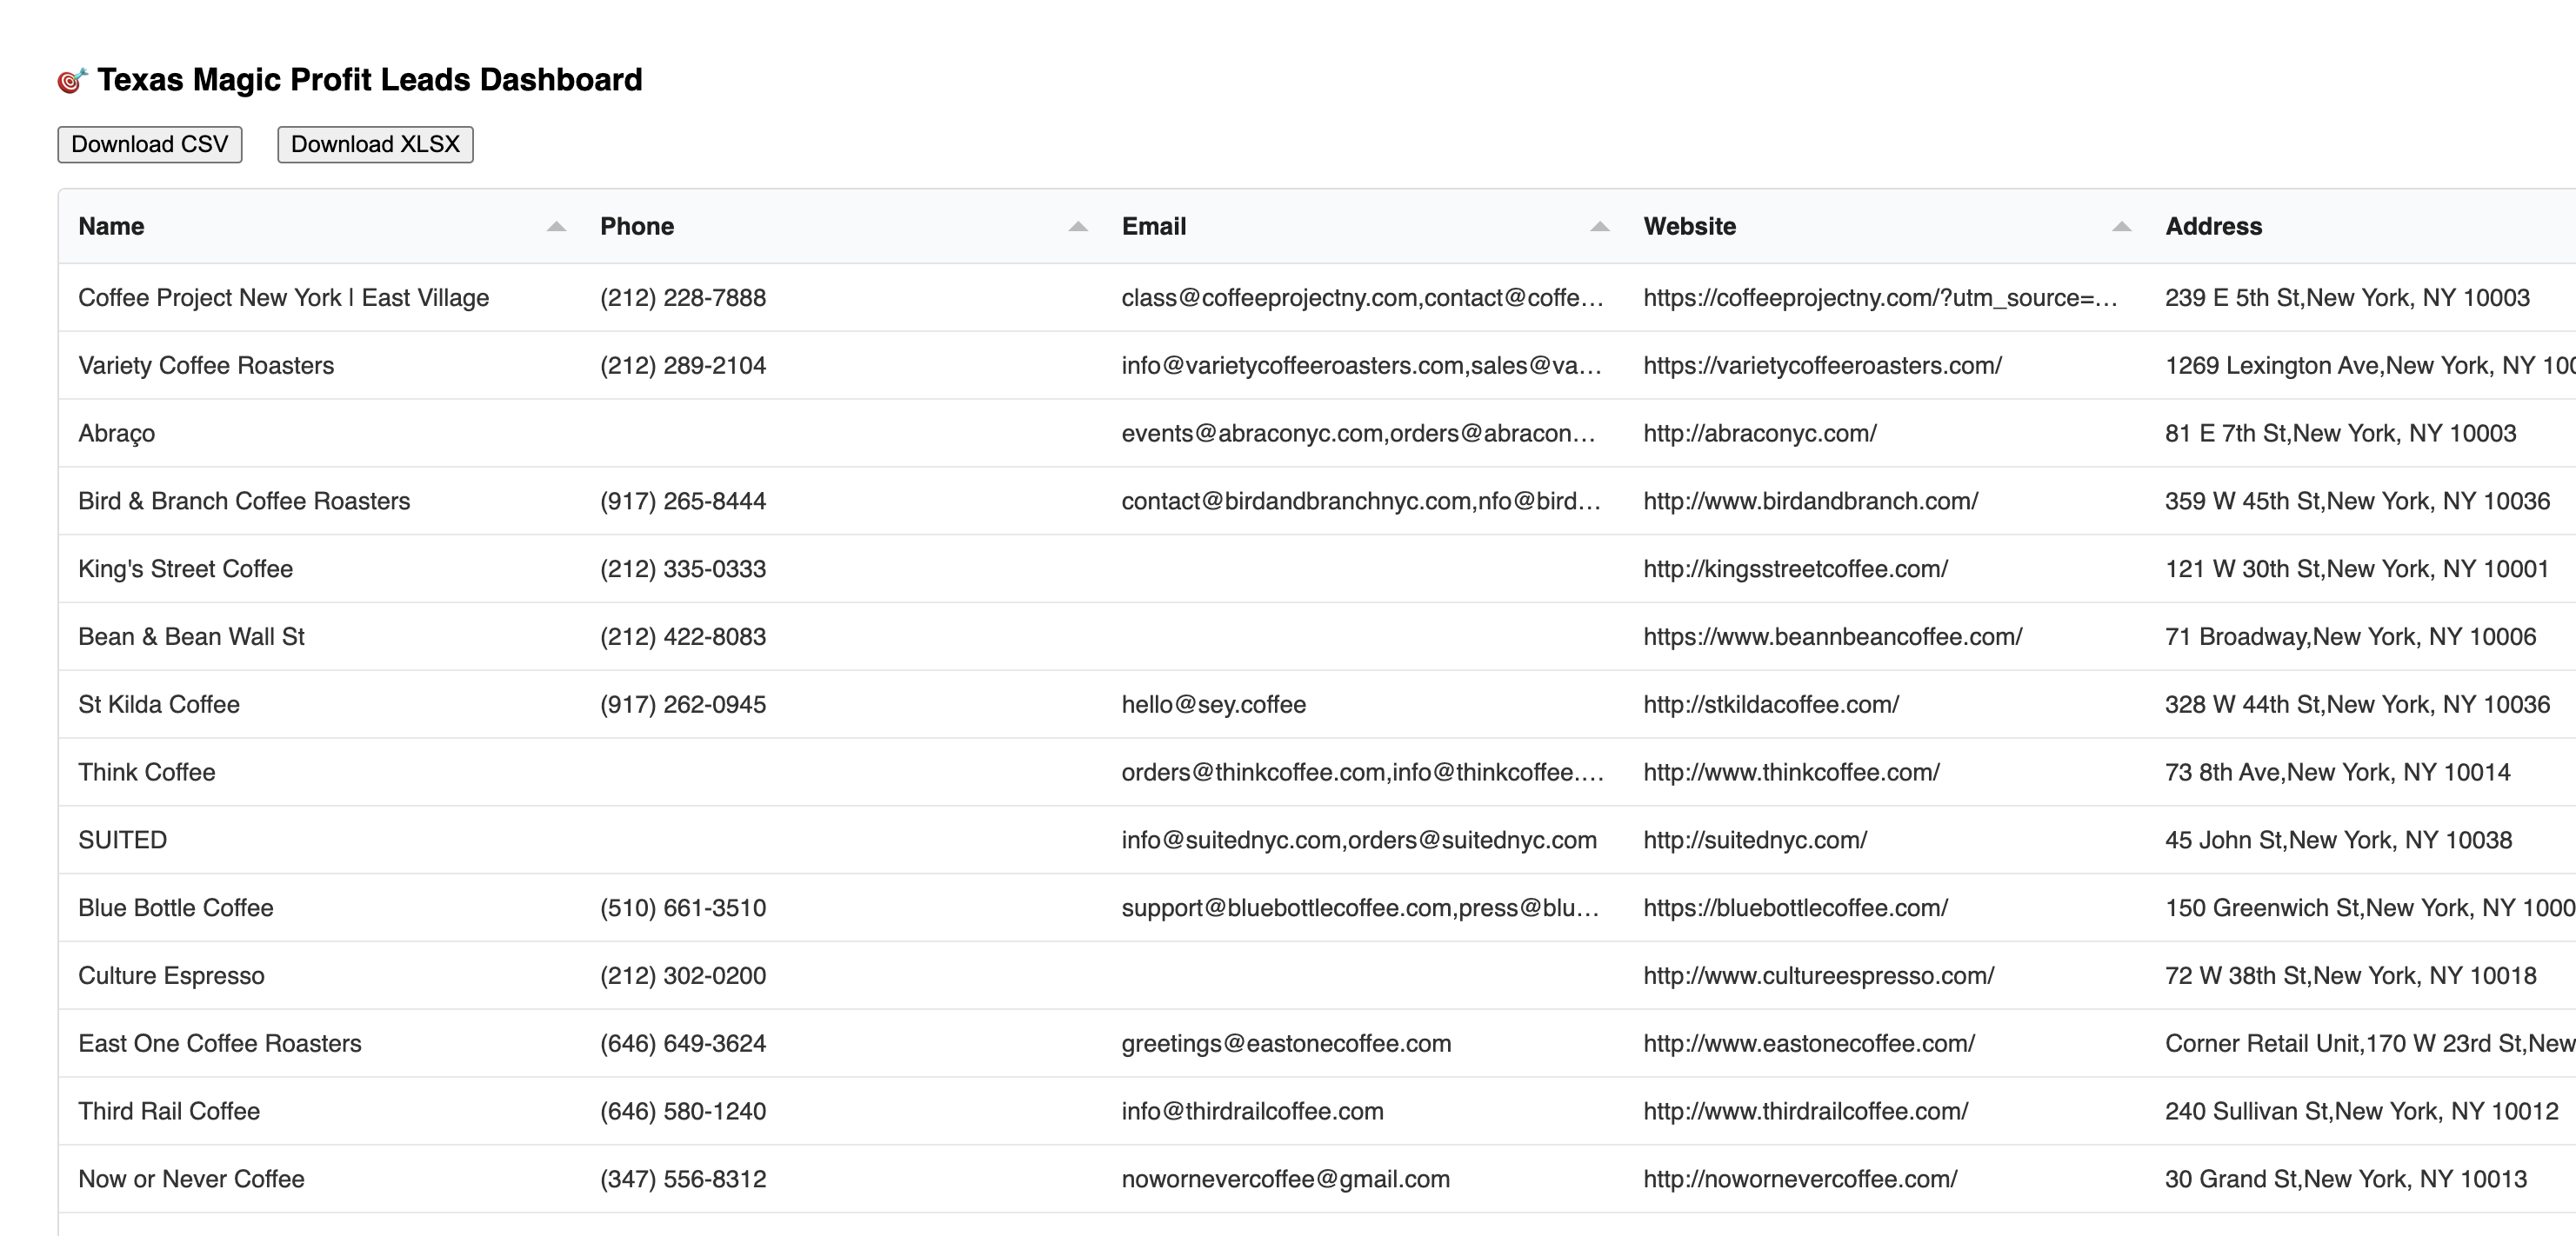Click email greetings@eastonecoffee.com
Image resolution: width=2576 pixels, height=1236 pixels.
1286,1044
